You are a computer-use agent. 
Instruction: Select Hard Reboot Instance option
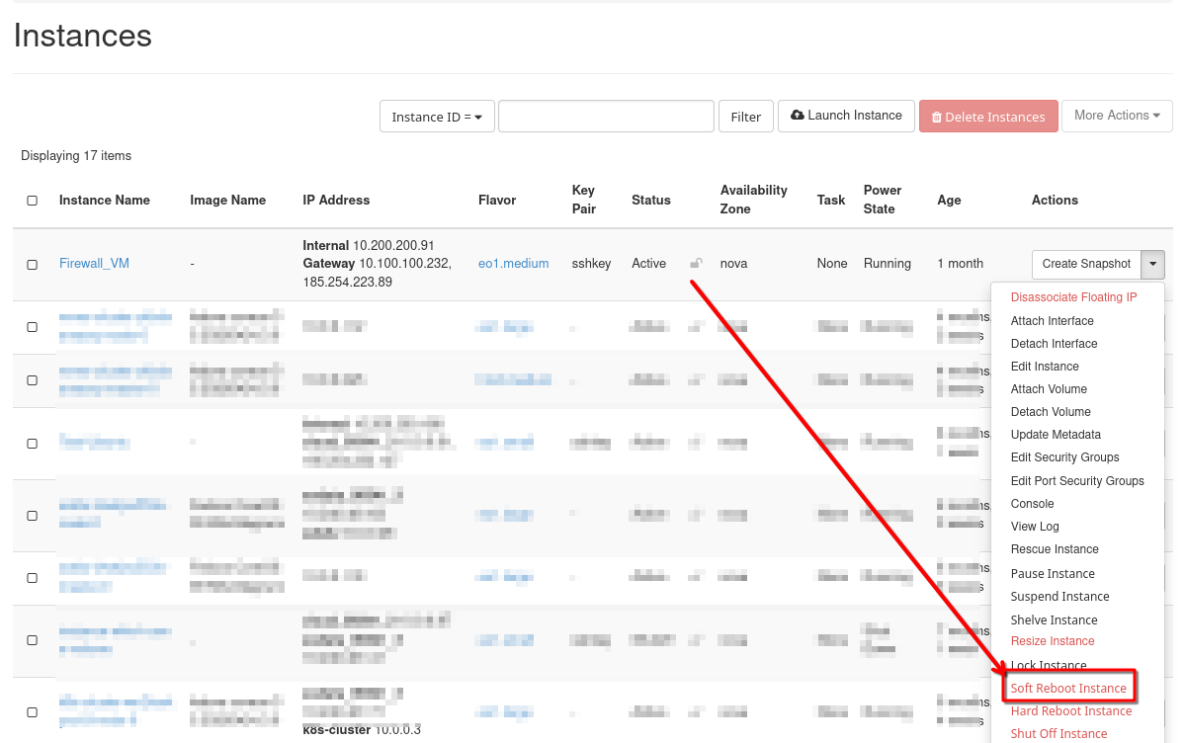1070,711
